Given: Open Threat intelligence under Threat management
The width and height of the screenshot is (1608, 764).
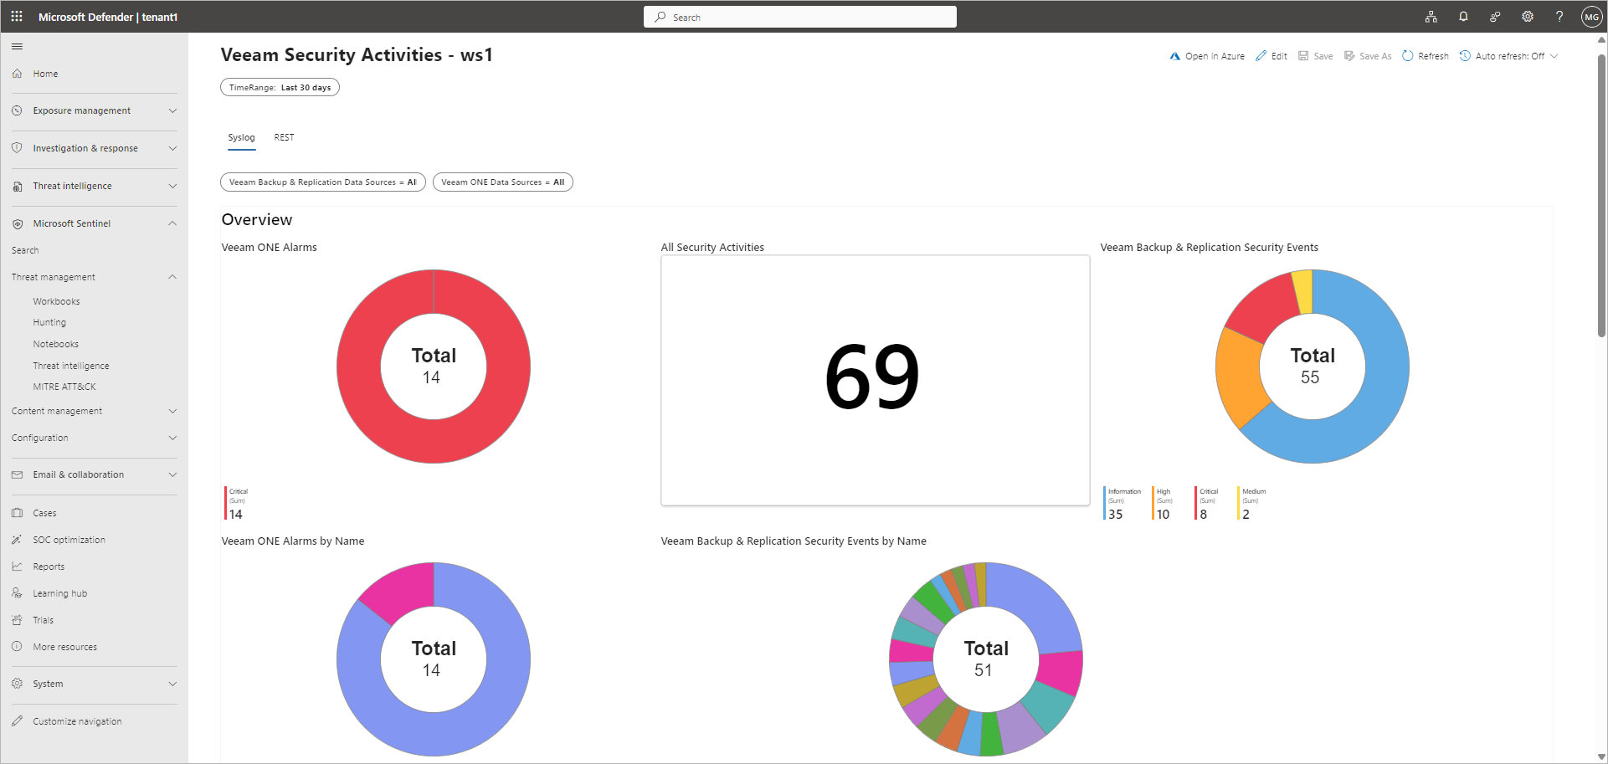Looking at the screenshot, I should tap(71, 366).
